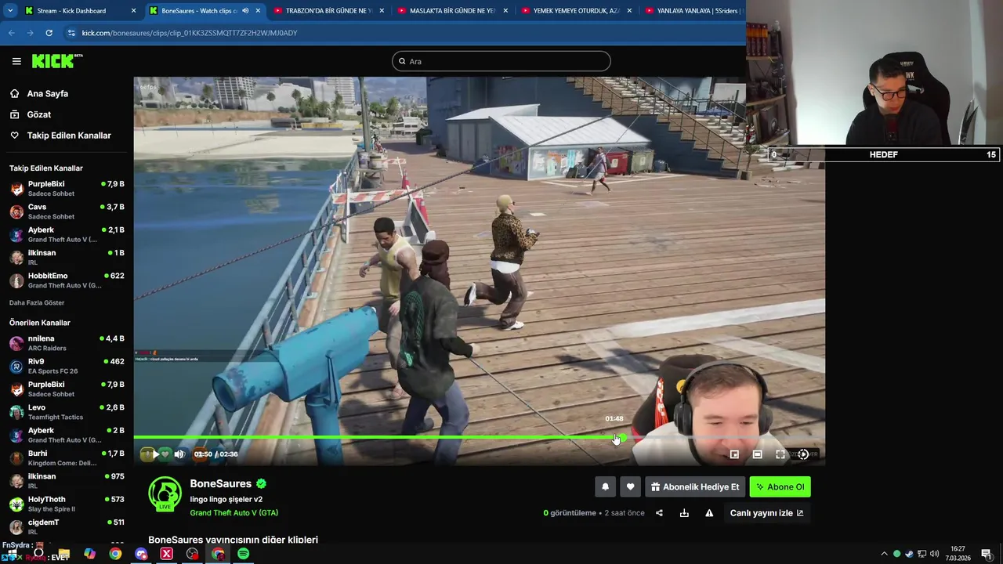The height and width of the screenshot is (564, 1003).
Task: Enter fullscreen on the video player
Action: click(780, 454)
